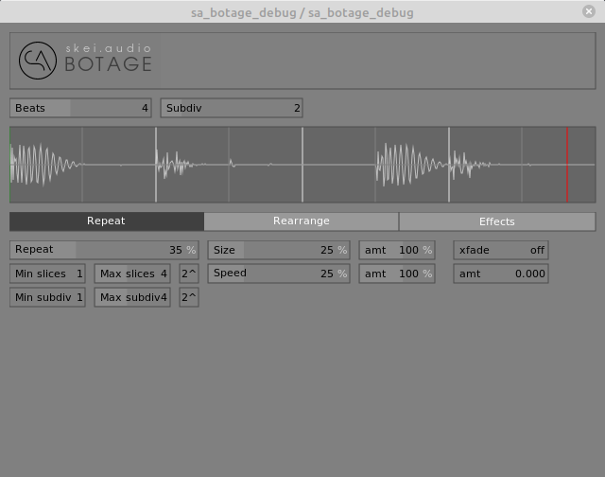Click the BOTAGE title text
The height and width of the screenshot is (477, 605).
pos(108,64)
